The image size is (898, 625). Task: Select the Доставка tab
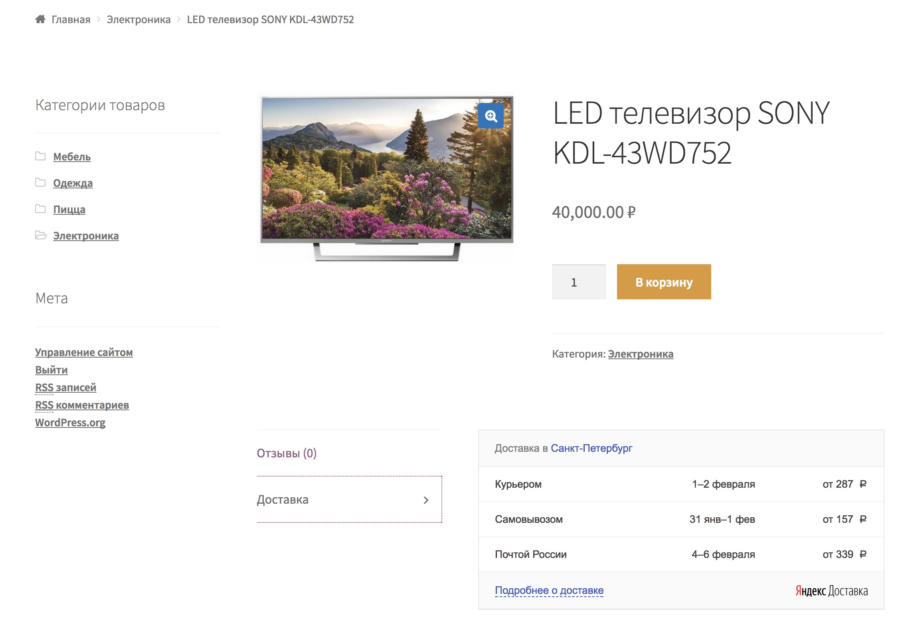click(283, 500)
